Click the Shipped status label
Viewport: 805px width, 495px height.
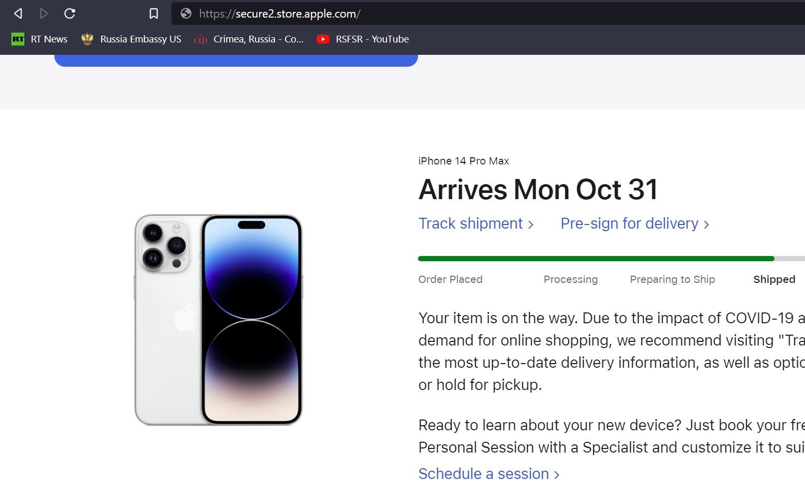point(774,279)
